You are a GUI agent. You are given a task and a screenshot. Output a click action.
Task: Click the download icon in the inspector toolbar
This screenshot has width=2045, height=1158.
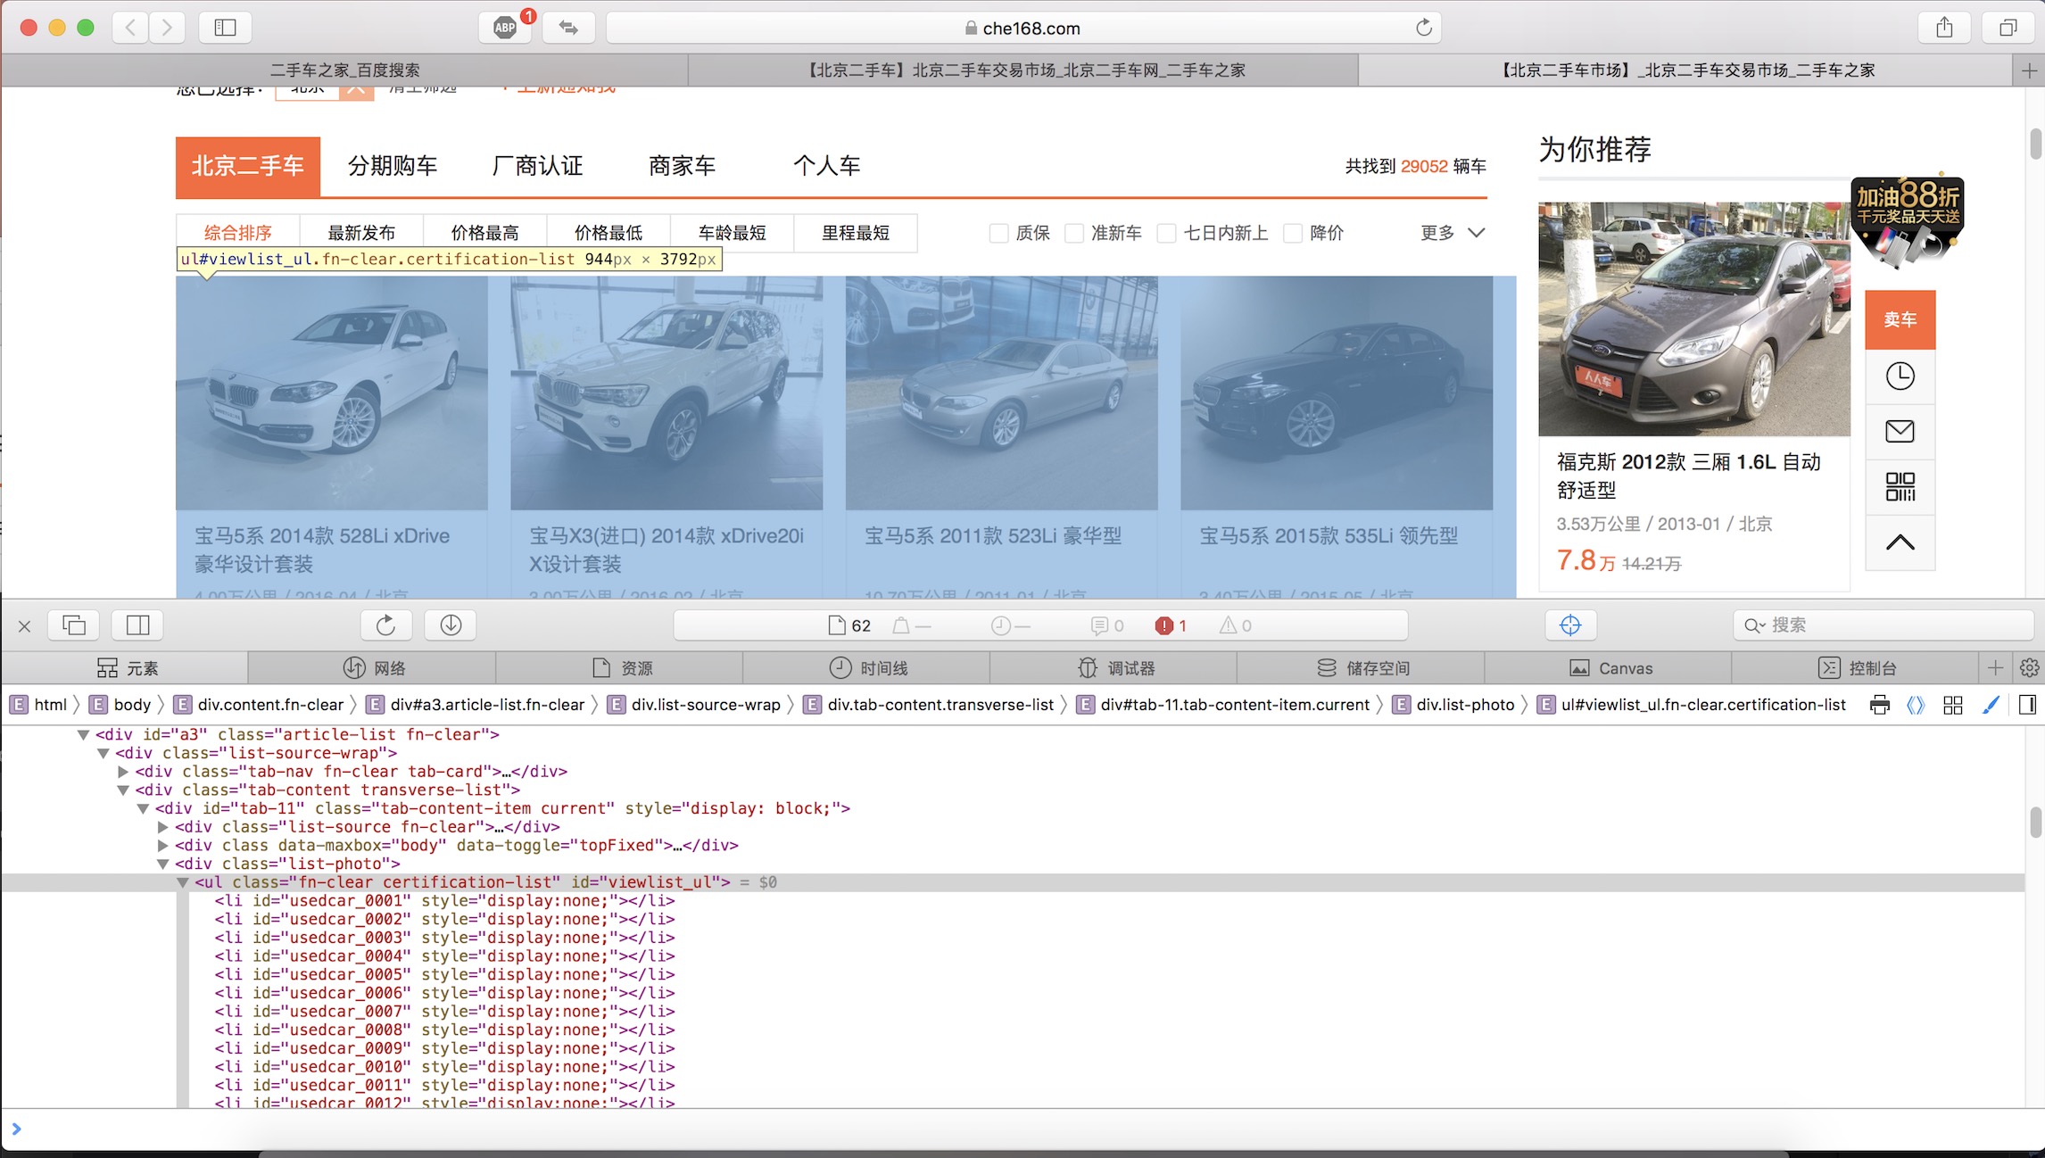click(x=450, y=624)
